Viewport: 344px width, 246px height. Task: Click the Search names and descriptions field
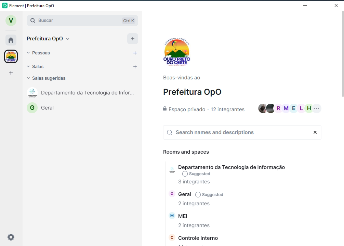(x=239, y=132)
